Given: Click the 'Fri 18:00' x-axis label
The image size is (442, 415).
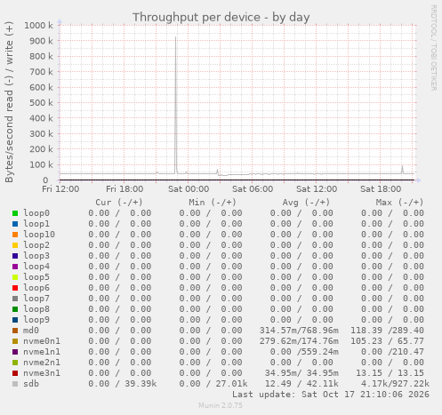Looking at the screenshot, I should coord(125,189).
